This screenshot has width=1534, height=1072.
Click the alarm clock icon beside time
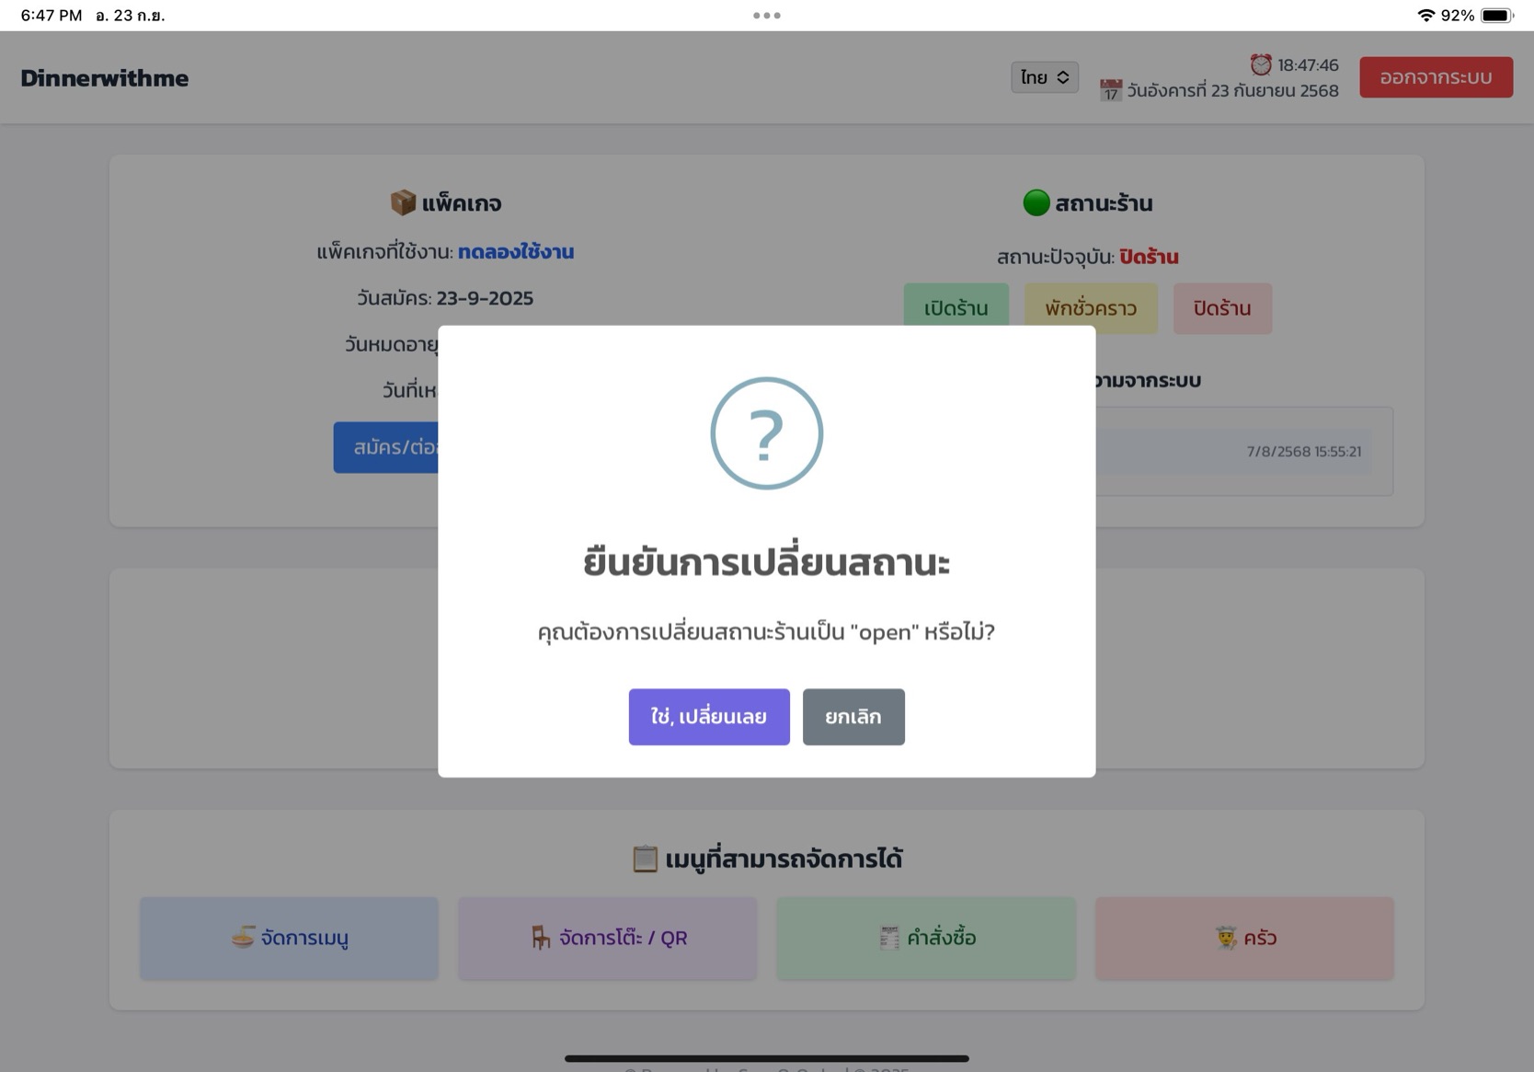[1261, 64]
